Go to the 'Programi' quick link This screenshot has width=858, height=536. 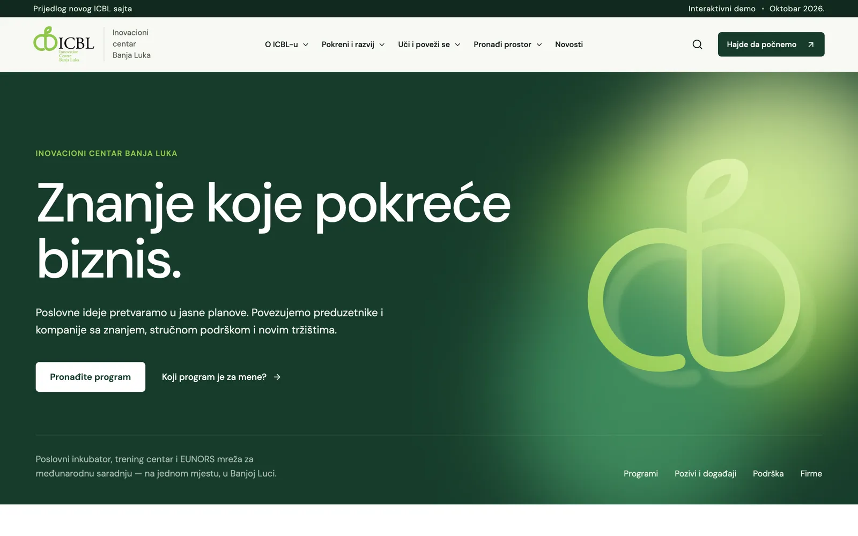click(641, 474)
